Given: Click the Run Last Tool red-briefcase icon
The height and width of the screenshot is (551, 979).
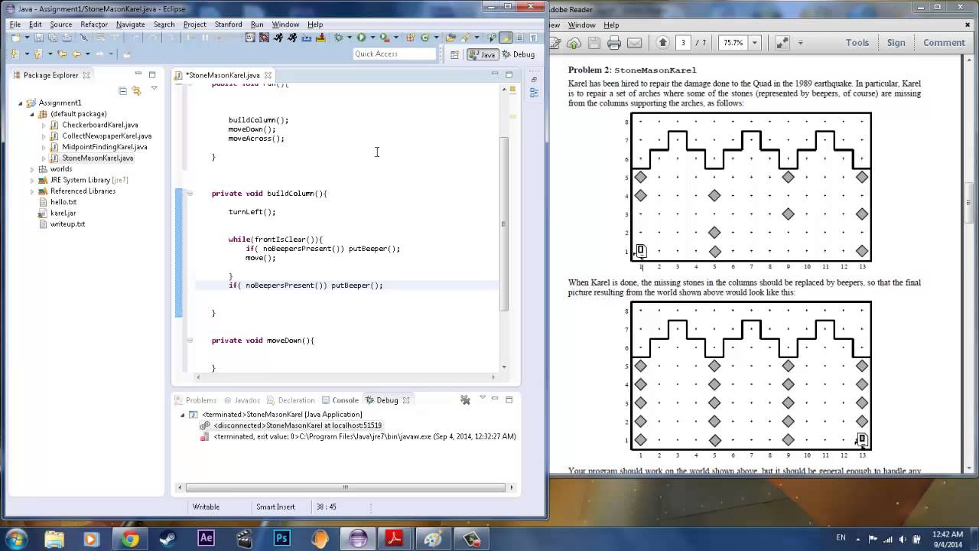Looking at the screenshot, I should [x=384, y=37].
